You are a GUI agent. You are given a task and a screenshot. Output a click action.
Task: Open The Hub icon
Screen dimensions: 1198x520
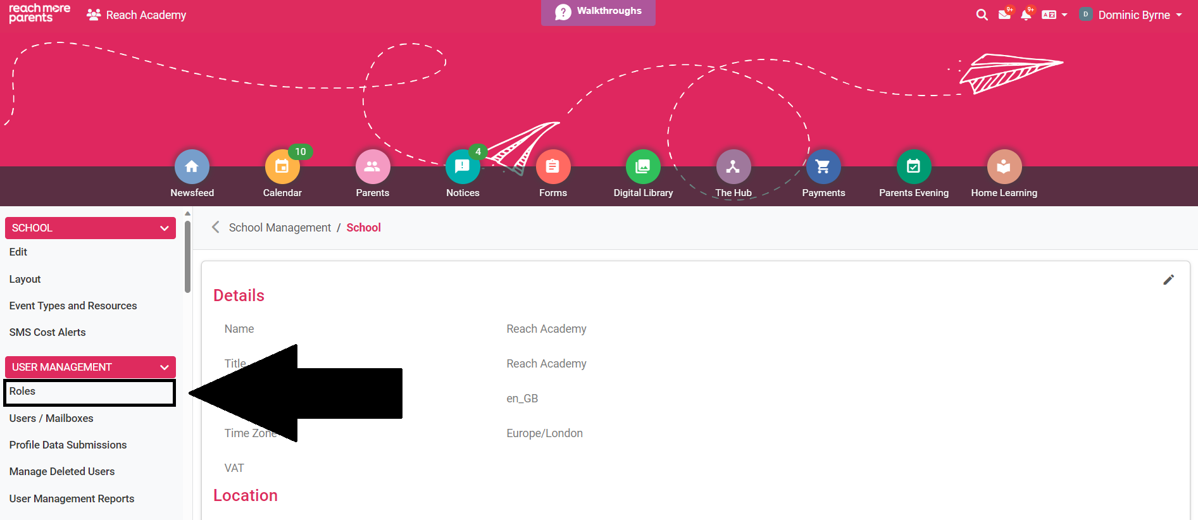pyautogui.click(x=733, y=166)
